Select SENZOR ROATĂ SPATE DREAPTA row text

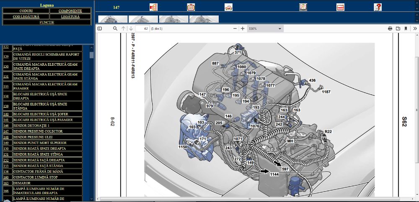[x=39, y=148]
